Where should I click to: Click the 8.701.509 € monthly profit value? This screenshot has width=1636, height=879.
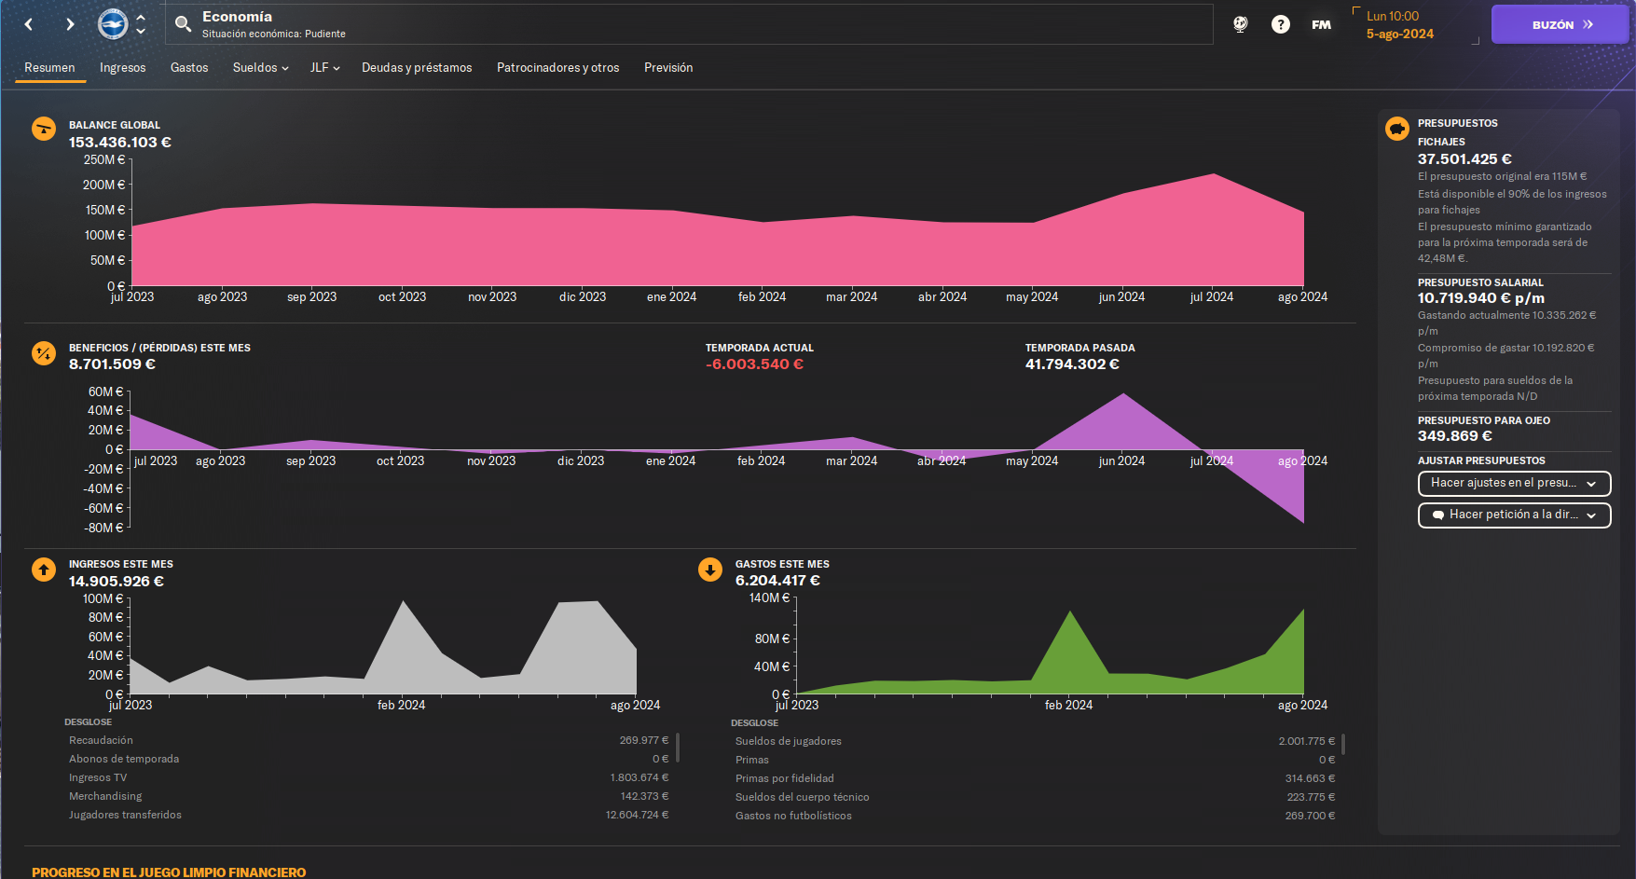(x=112, y=364)
